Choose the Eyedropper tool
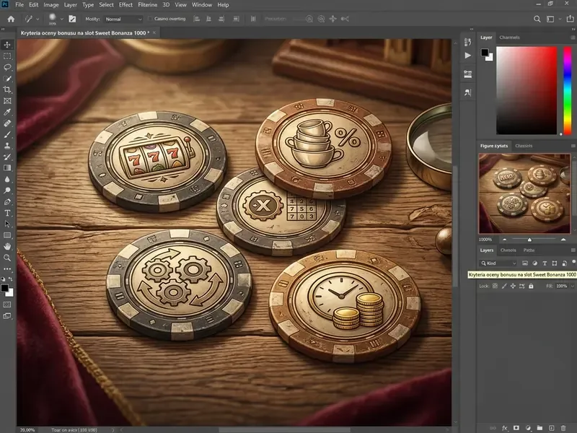The height and width of the screenshot is (433, 577). [x=7, y=112]
